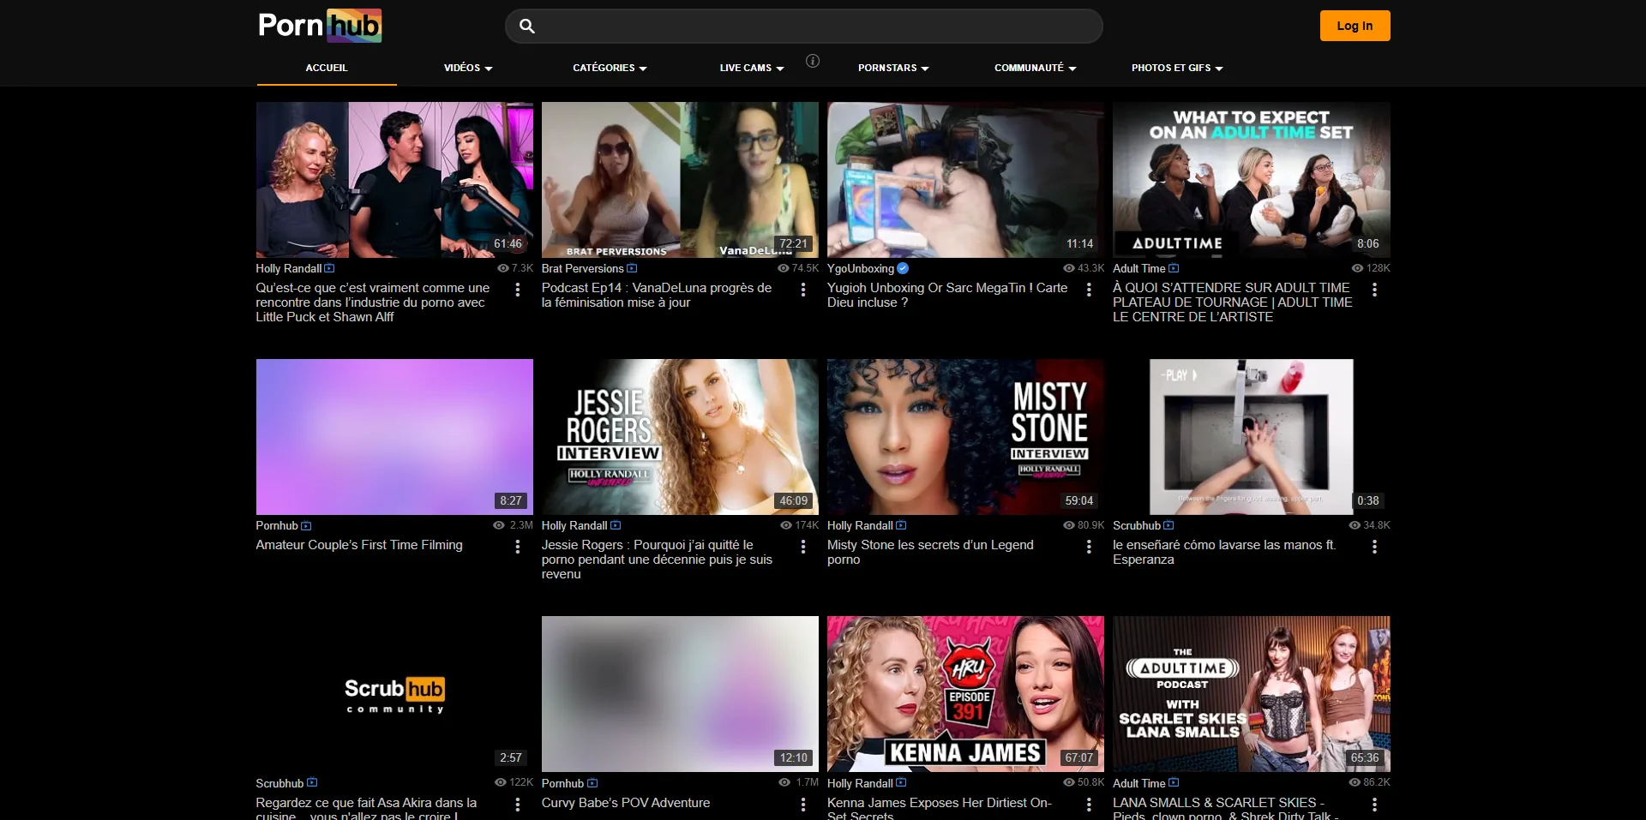
Task: Open three-dot menu for Kenna James video
Action: [x=1089, y=805]
